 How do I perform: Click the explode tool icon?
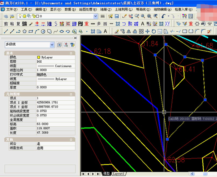click(x=209, y=31)
